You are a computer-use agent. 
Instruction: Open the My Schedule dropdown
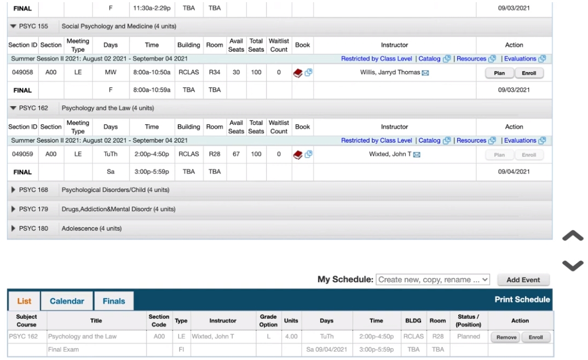[433, 280]
